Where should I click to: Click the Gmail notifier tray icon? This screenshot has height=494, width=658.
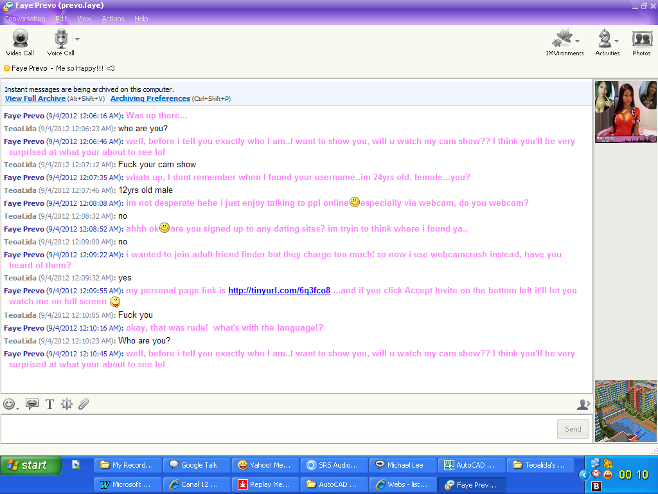(596, 474)
